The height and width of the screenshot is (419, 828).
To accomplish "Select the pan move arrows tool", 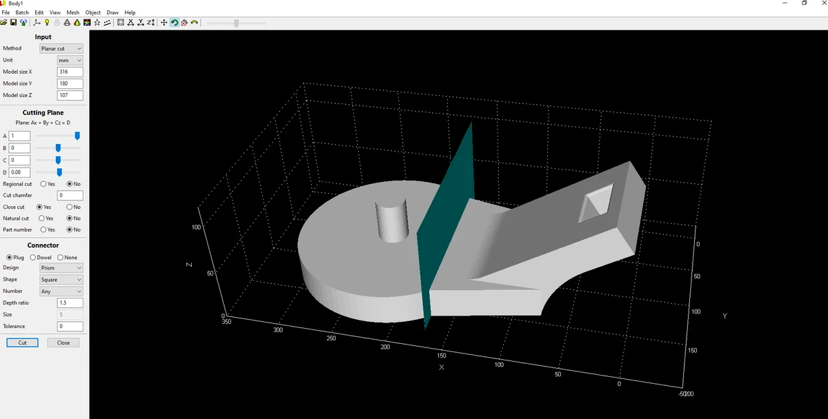I will click(x=164, y=23).
